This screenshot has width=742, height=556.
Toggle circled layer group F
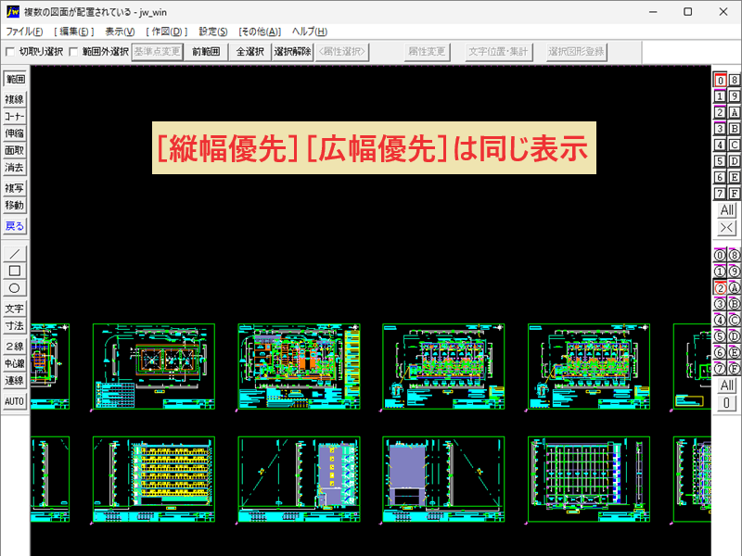coord(734,368)
